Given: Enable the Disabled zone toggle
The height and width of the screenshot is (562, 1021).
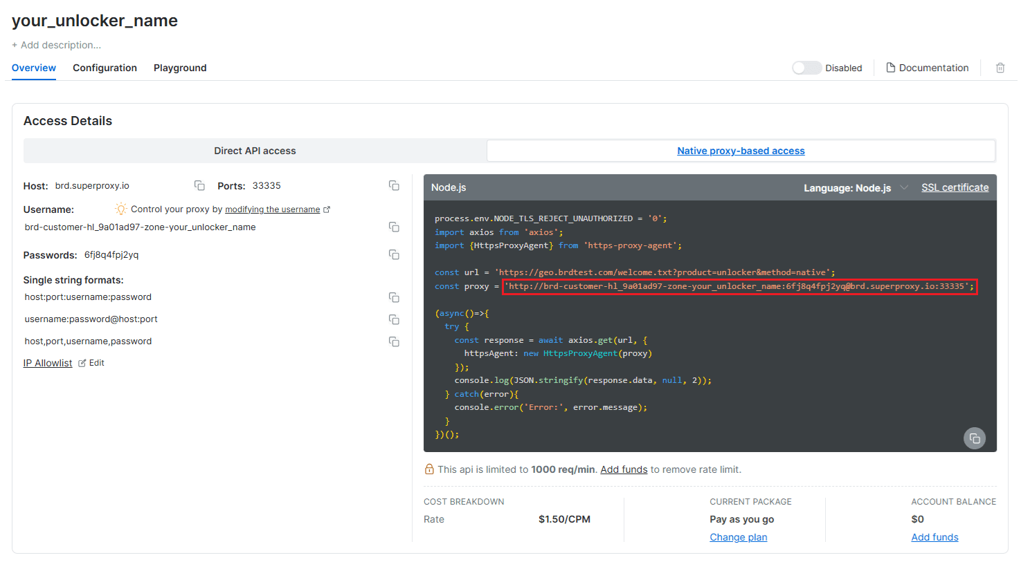Looking at the screenshot, I should (x=806, y=67).
